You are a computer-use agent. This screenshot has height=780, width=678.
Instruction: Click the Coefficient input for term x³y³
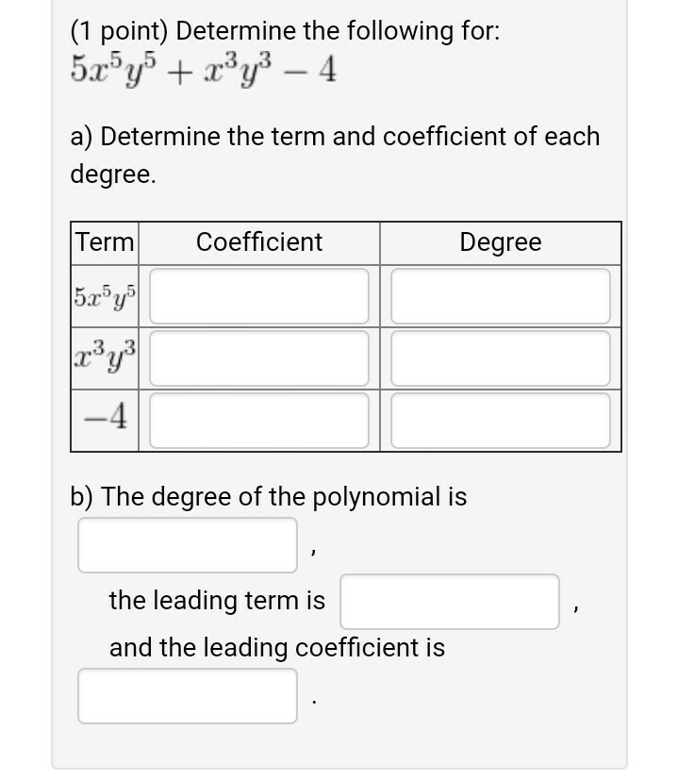258,357
